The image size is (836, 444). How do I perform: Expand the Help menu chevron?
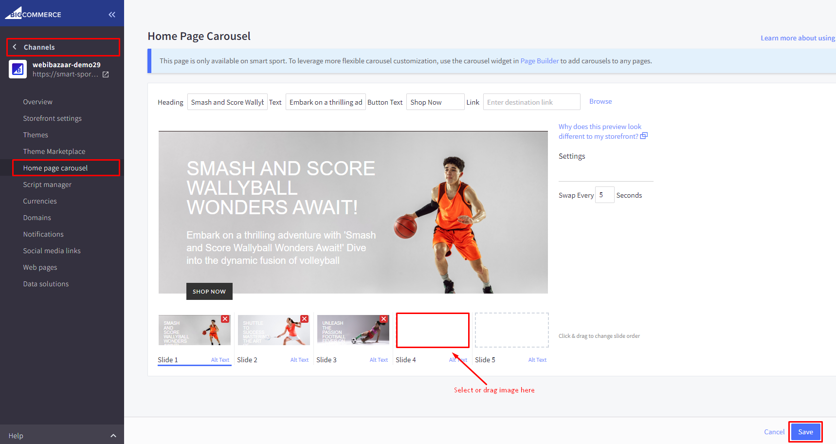113,436
